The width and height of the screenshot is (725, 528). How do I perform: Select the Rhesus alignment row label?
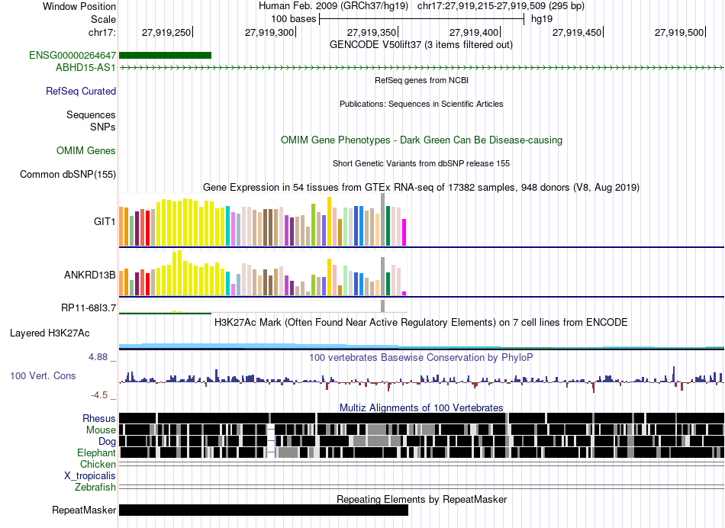pos(99,418)
